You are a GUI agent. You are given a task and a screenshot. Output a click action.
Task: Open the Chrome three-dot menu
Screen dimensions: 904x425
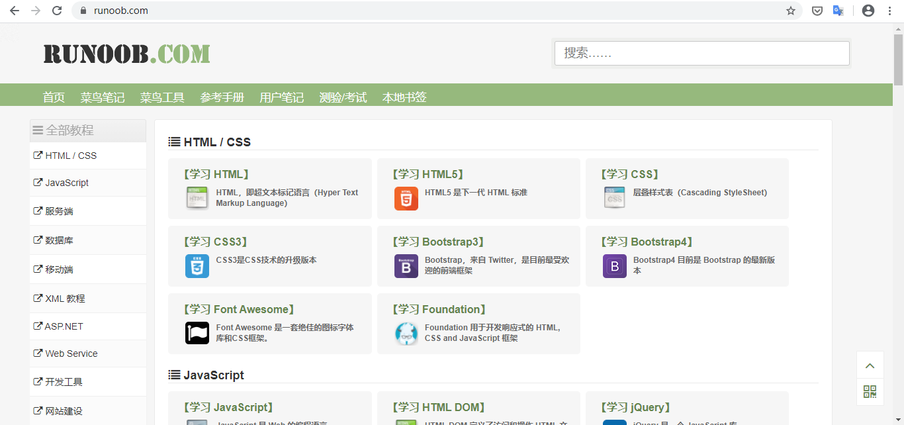tap(889, 11)
